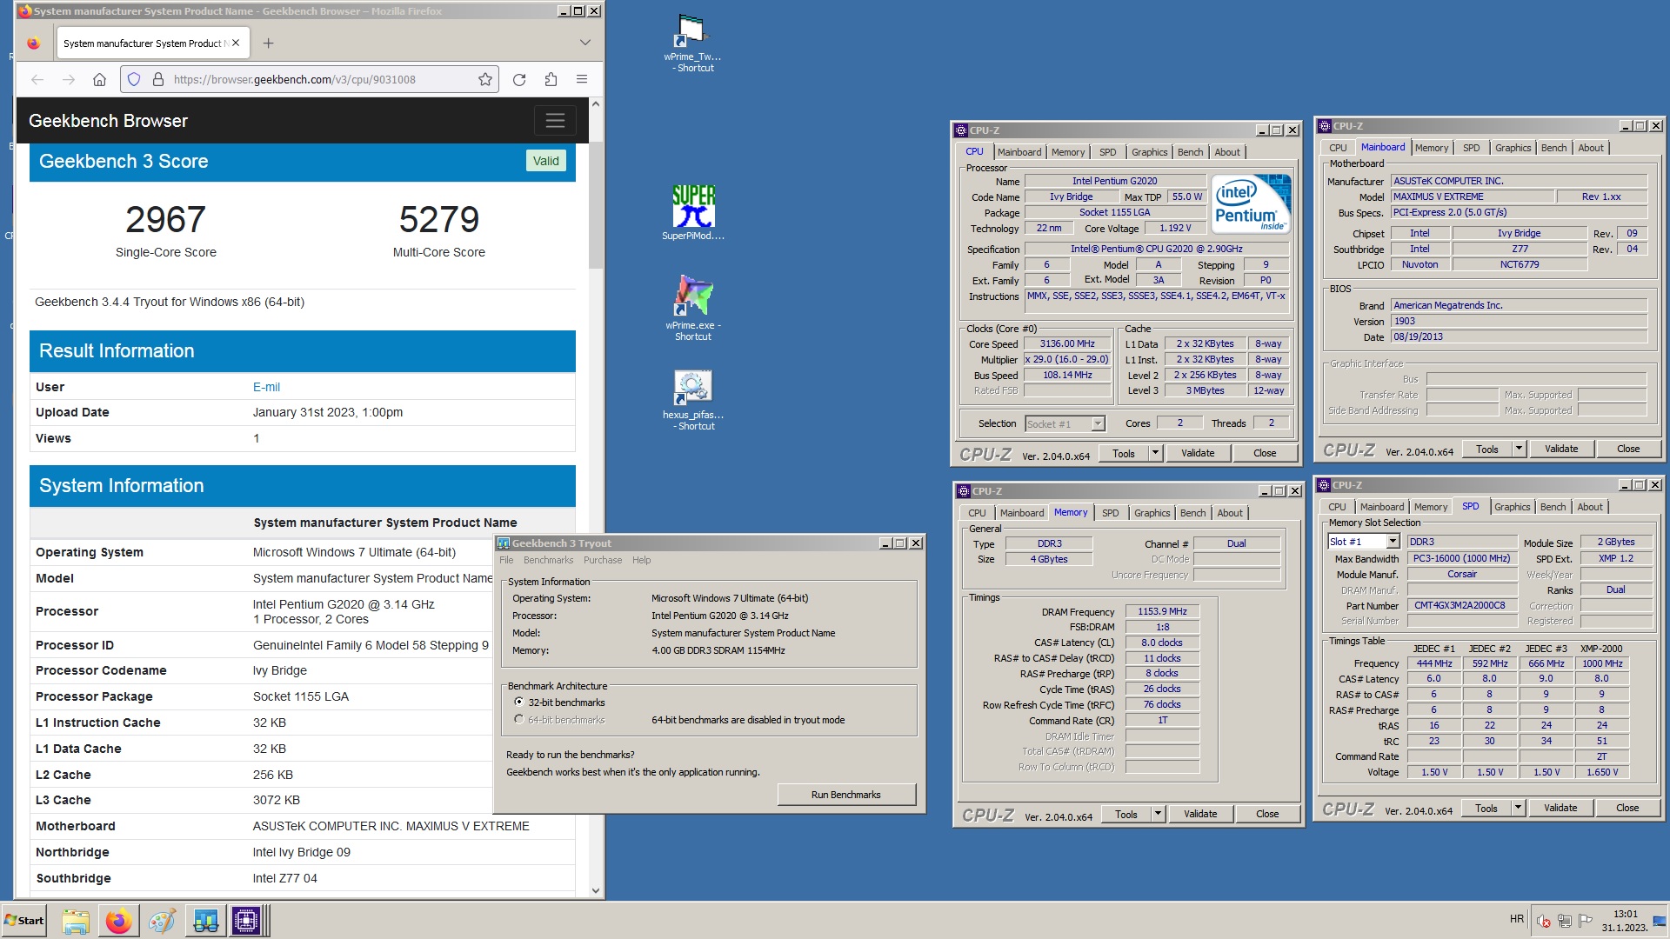The height and width of the screenshot is (939, 1670).
Task: Bookmark this page with star icon
Action: [x=485, y=79]
